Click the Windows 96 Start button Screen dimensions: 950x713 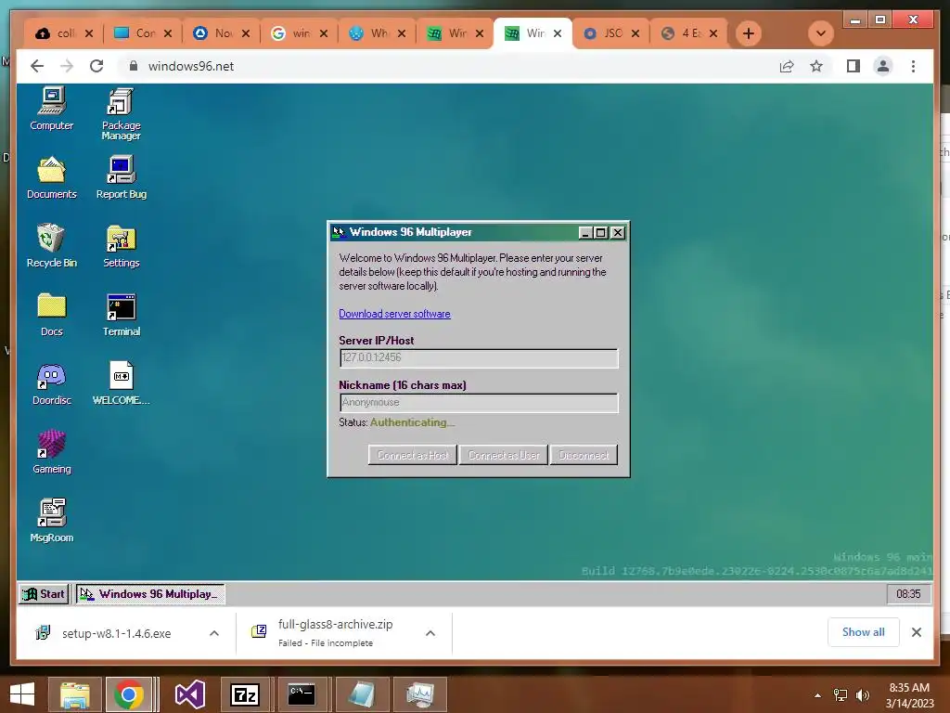(x=44, y=594)
